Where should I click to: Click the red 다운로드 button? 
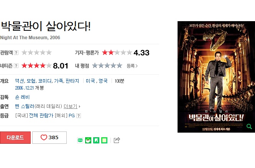(x=15, y=138)
